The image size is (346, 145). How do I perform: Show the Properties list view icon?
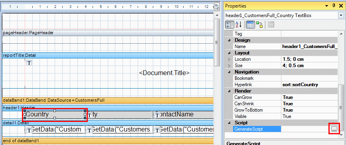250,25
